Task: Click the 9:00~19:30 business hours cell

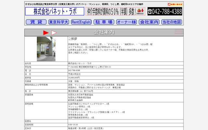Action: 126,125
